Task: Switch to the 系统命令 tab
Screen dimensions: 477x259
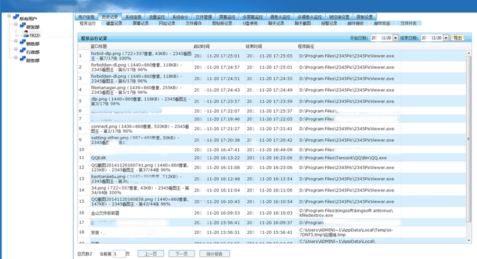Action: click(x=180, y=17)
